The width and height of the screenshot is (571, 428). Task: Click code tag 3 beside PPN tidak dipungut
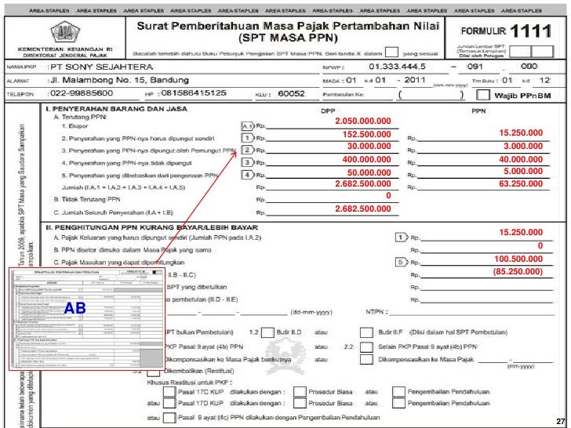248,162
